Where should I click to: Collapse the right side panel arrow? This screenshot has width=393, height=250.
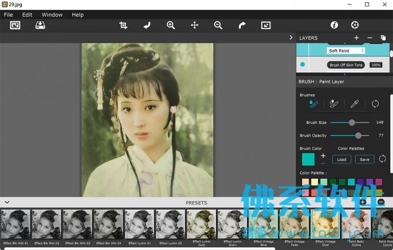[291, 38]
